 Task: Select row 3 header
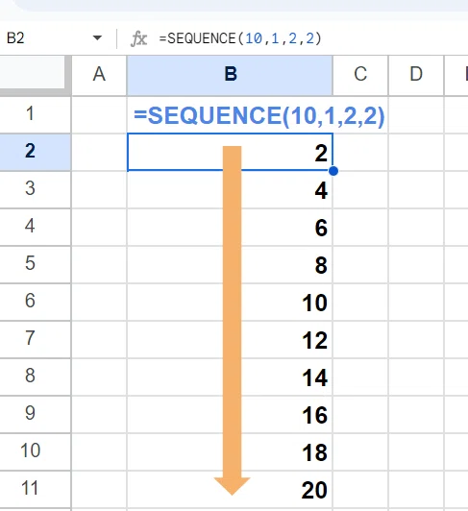(36, 189)
